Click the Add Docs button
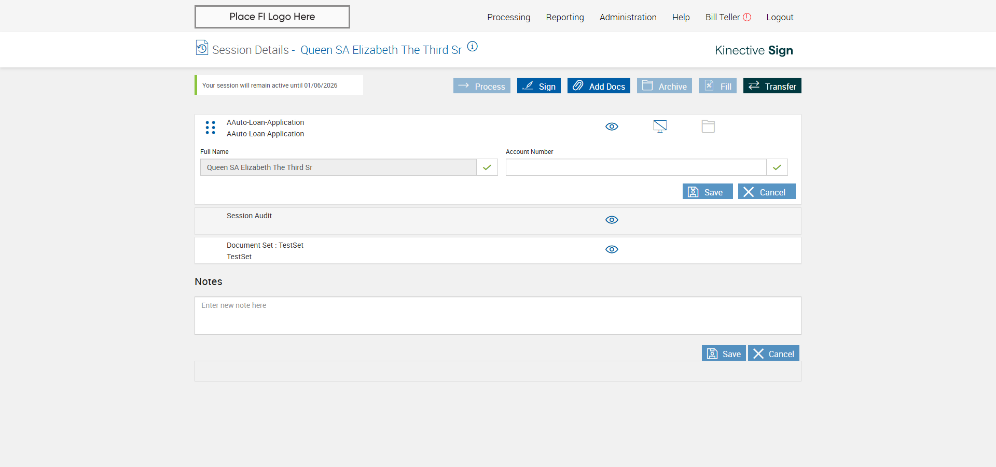 click(x=599, y=86)
